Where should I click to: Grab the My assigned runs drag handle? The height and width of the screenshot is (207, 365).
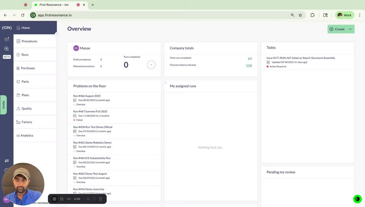[x=165, y=83]
